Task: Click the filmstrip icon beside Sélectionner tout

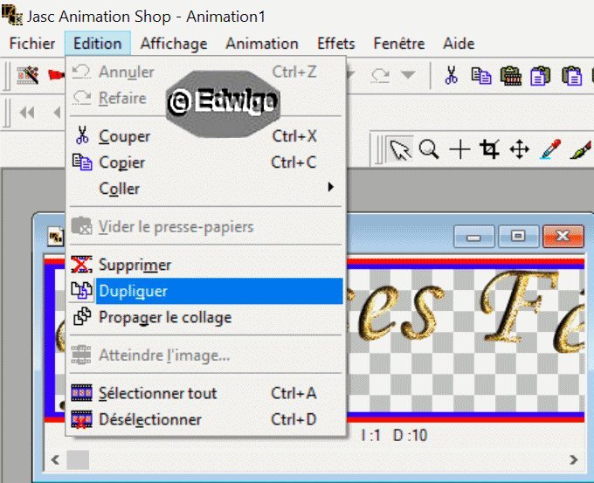Action: [x=81, y=393]
